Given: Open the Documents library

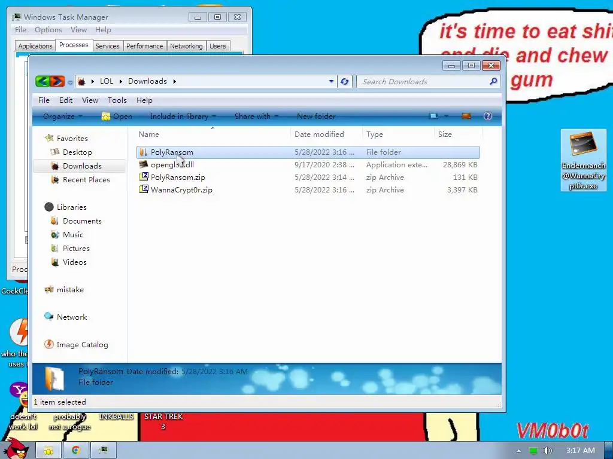Looking at the screenshot, I should (81, 221).
